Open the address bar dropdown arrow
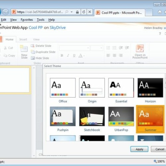 [x=72, y=12]
